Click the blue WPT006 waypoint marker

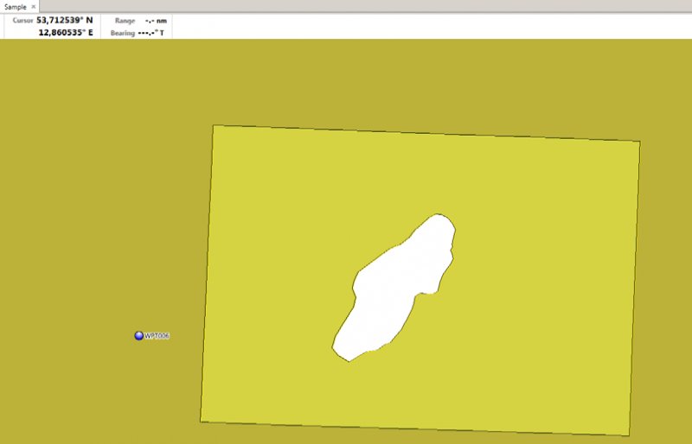click(138, 335)
